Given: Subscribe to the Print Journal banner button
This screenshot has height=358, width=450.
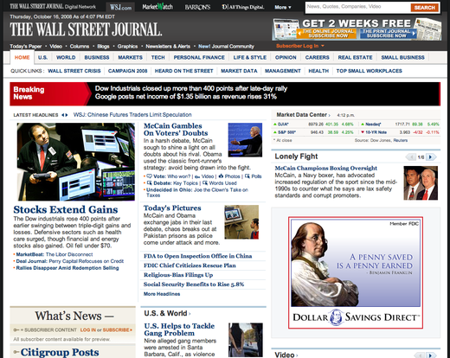Looking at the screenshot, I should click(x=388, y=34).
